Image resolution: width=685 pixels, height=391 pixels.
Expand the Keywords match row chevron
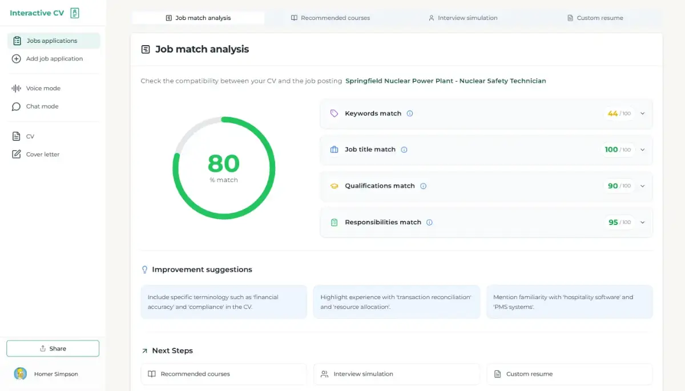coord(642,114)
